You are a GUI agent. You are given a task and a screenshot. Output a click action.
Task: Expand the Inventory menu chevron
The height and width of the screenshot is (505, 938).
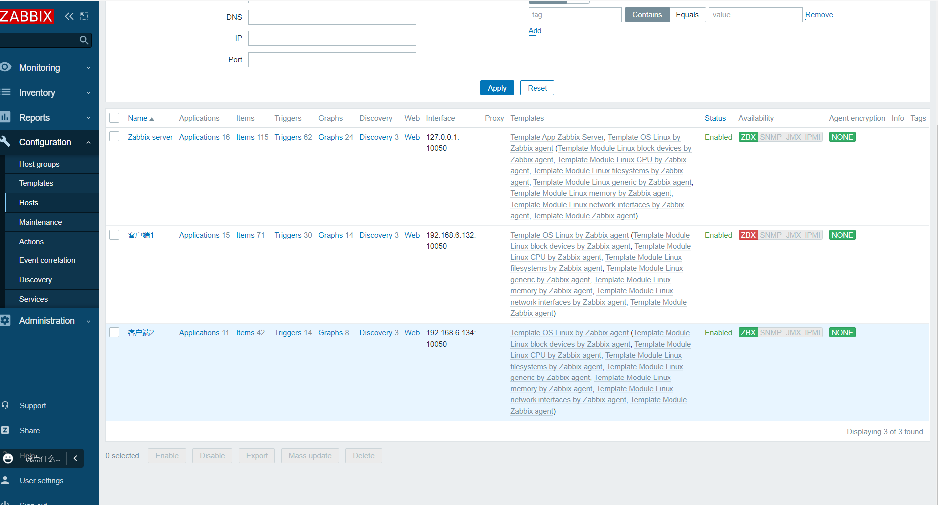[88, 93]
